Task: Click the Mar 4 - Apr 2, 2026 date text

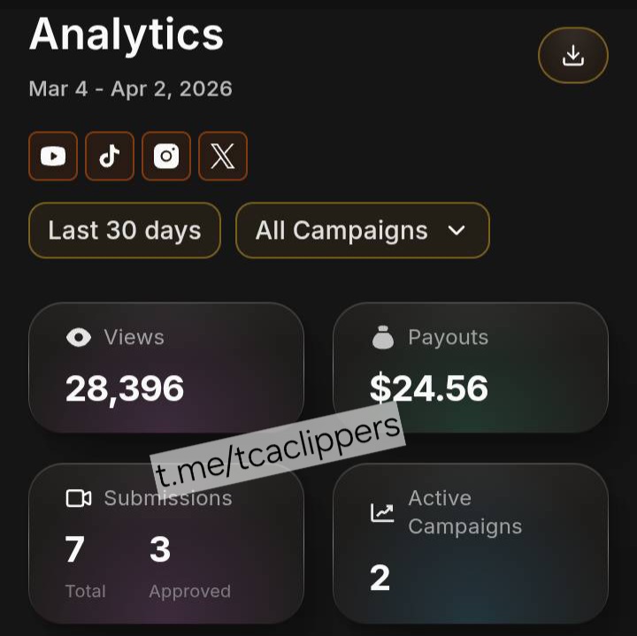Action: (x=131, y=89)
